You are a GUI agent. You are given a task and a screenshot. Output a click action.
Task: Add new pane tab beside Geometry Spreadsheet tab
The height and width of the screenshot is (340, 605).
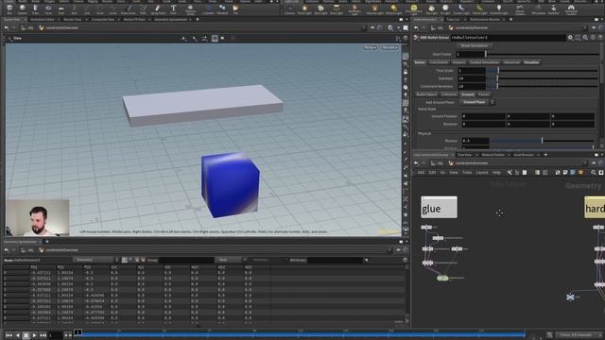47,242
